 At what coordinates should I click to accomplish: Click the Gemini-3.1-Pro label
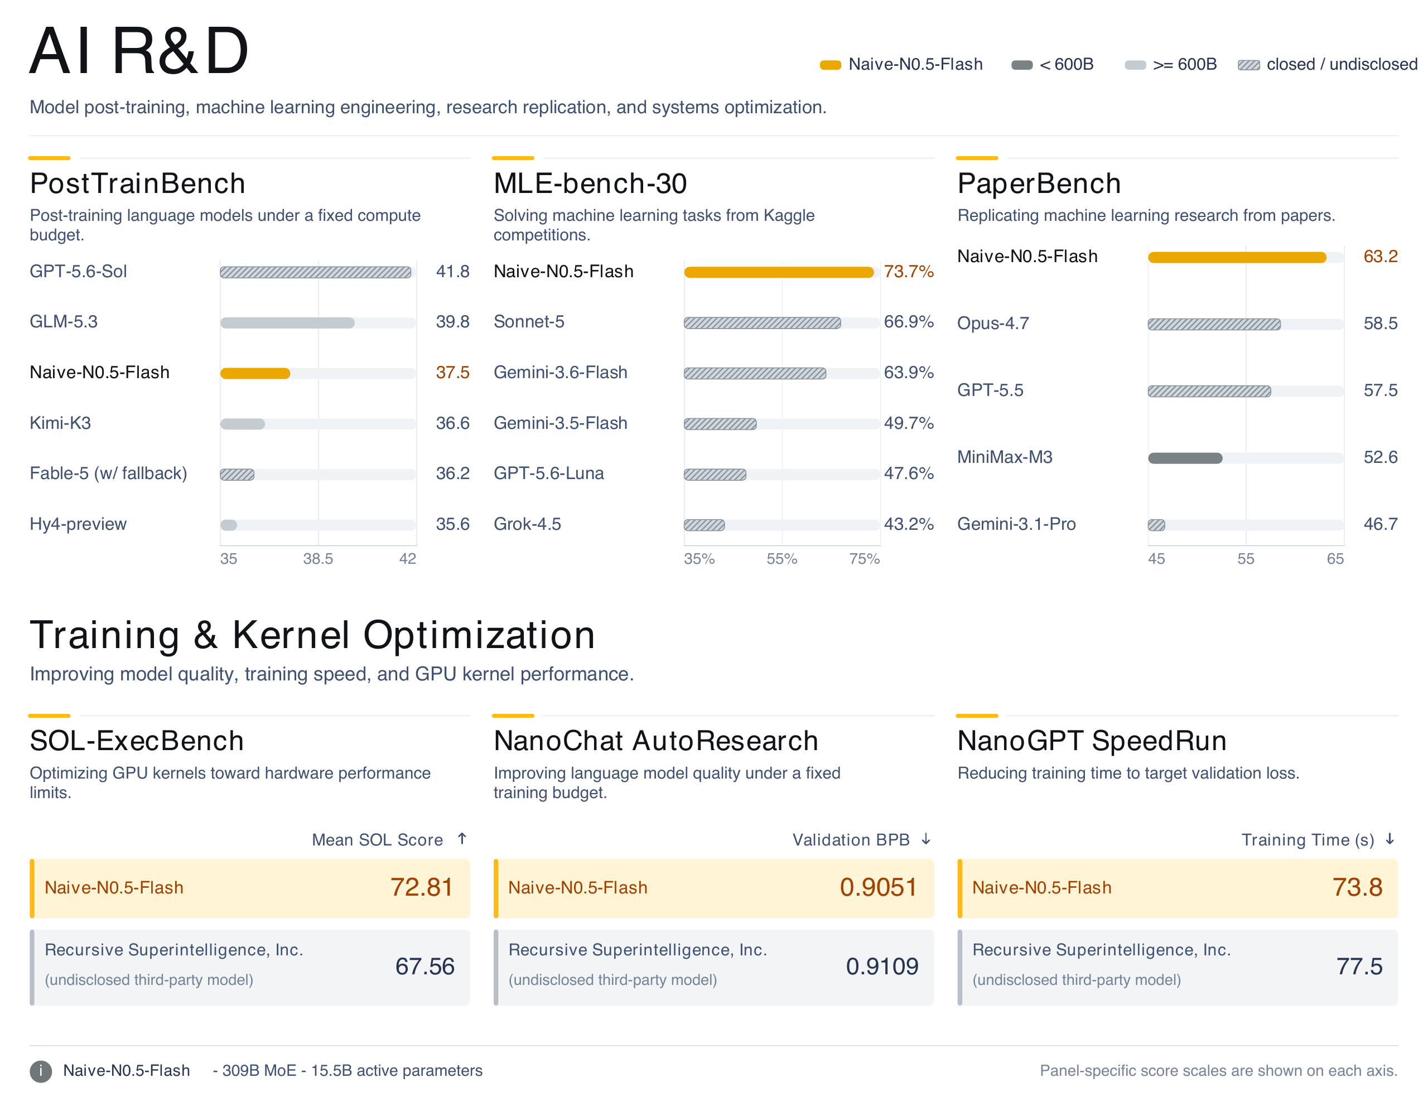click(1016, 524)
